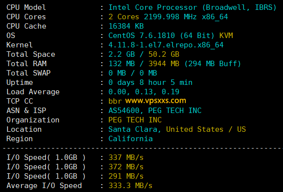This screenshot has width=283, height=192.
Task: Click the 'CPU Cache' label
Action: click(26, 26)
